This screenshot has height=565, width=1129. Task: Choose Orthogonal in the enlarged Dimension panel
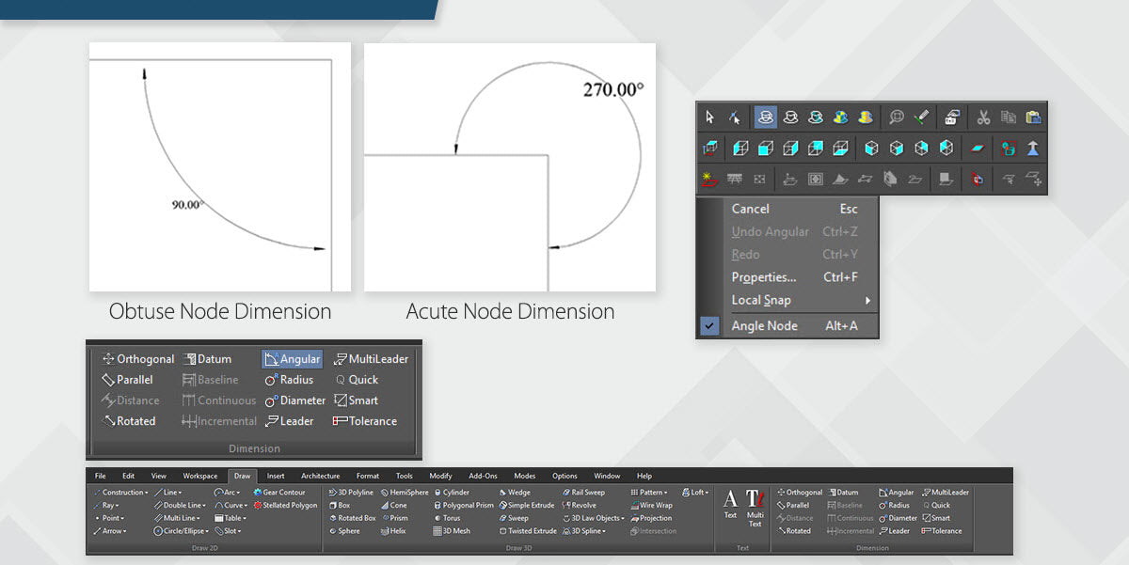click(x=138, y=358)
